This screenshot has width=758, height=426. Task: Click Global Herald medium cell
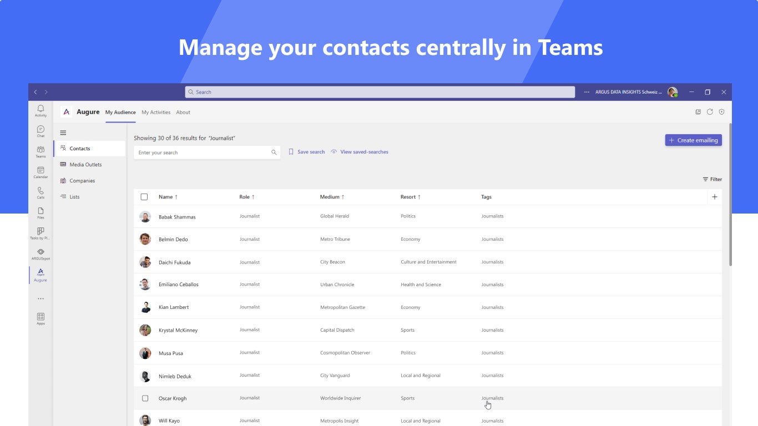pyautogui.click(x=335, y=216)
